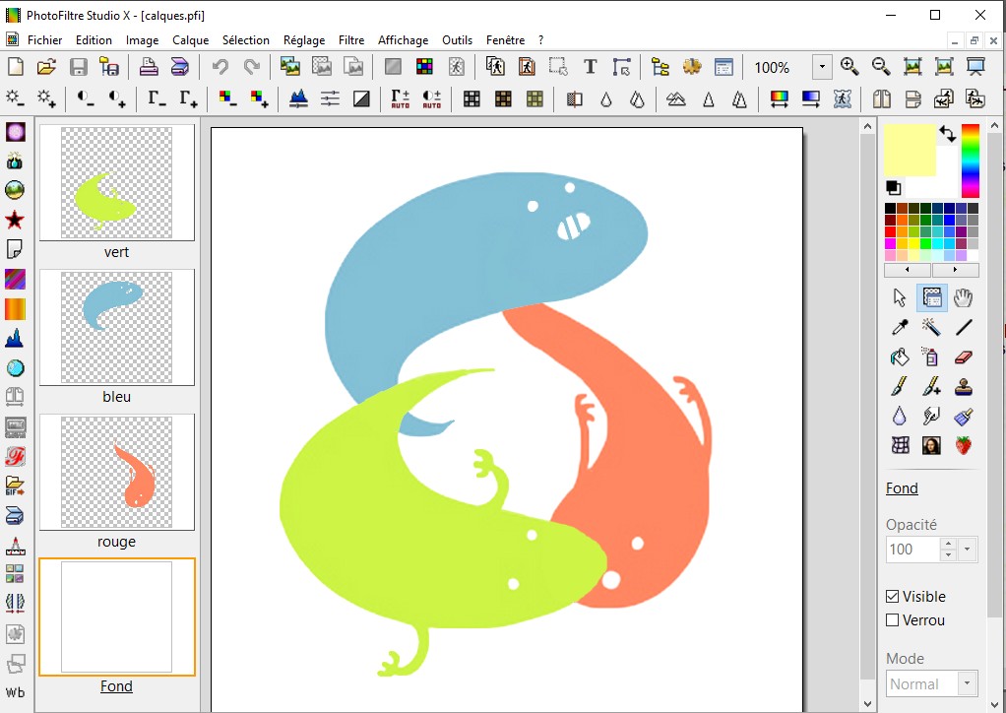Click the Zoom in magnifier
This screenshot has width=1006, height=713.
pos(849,67)
